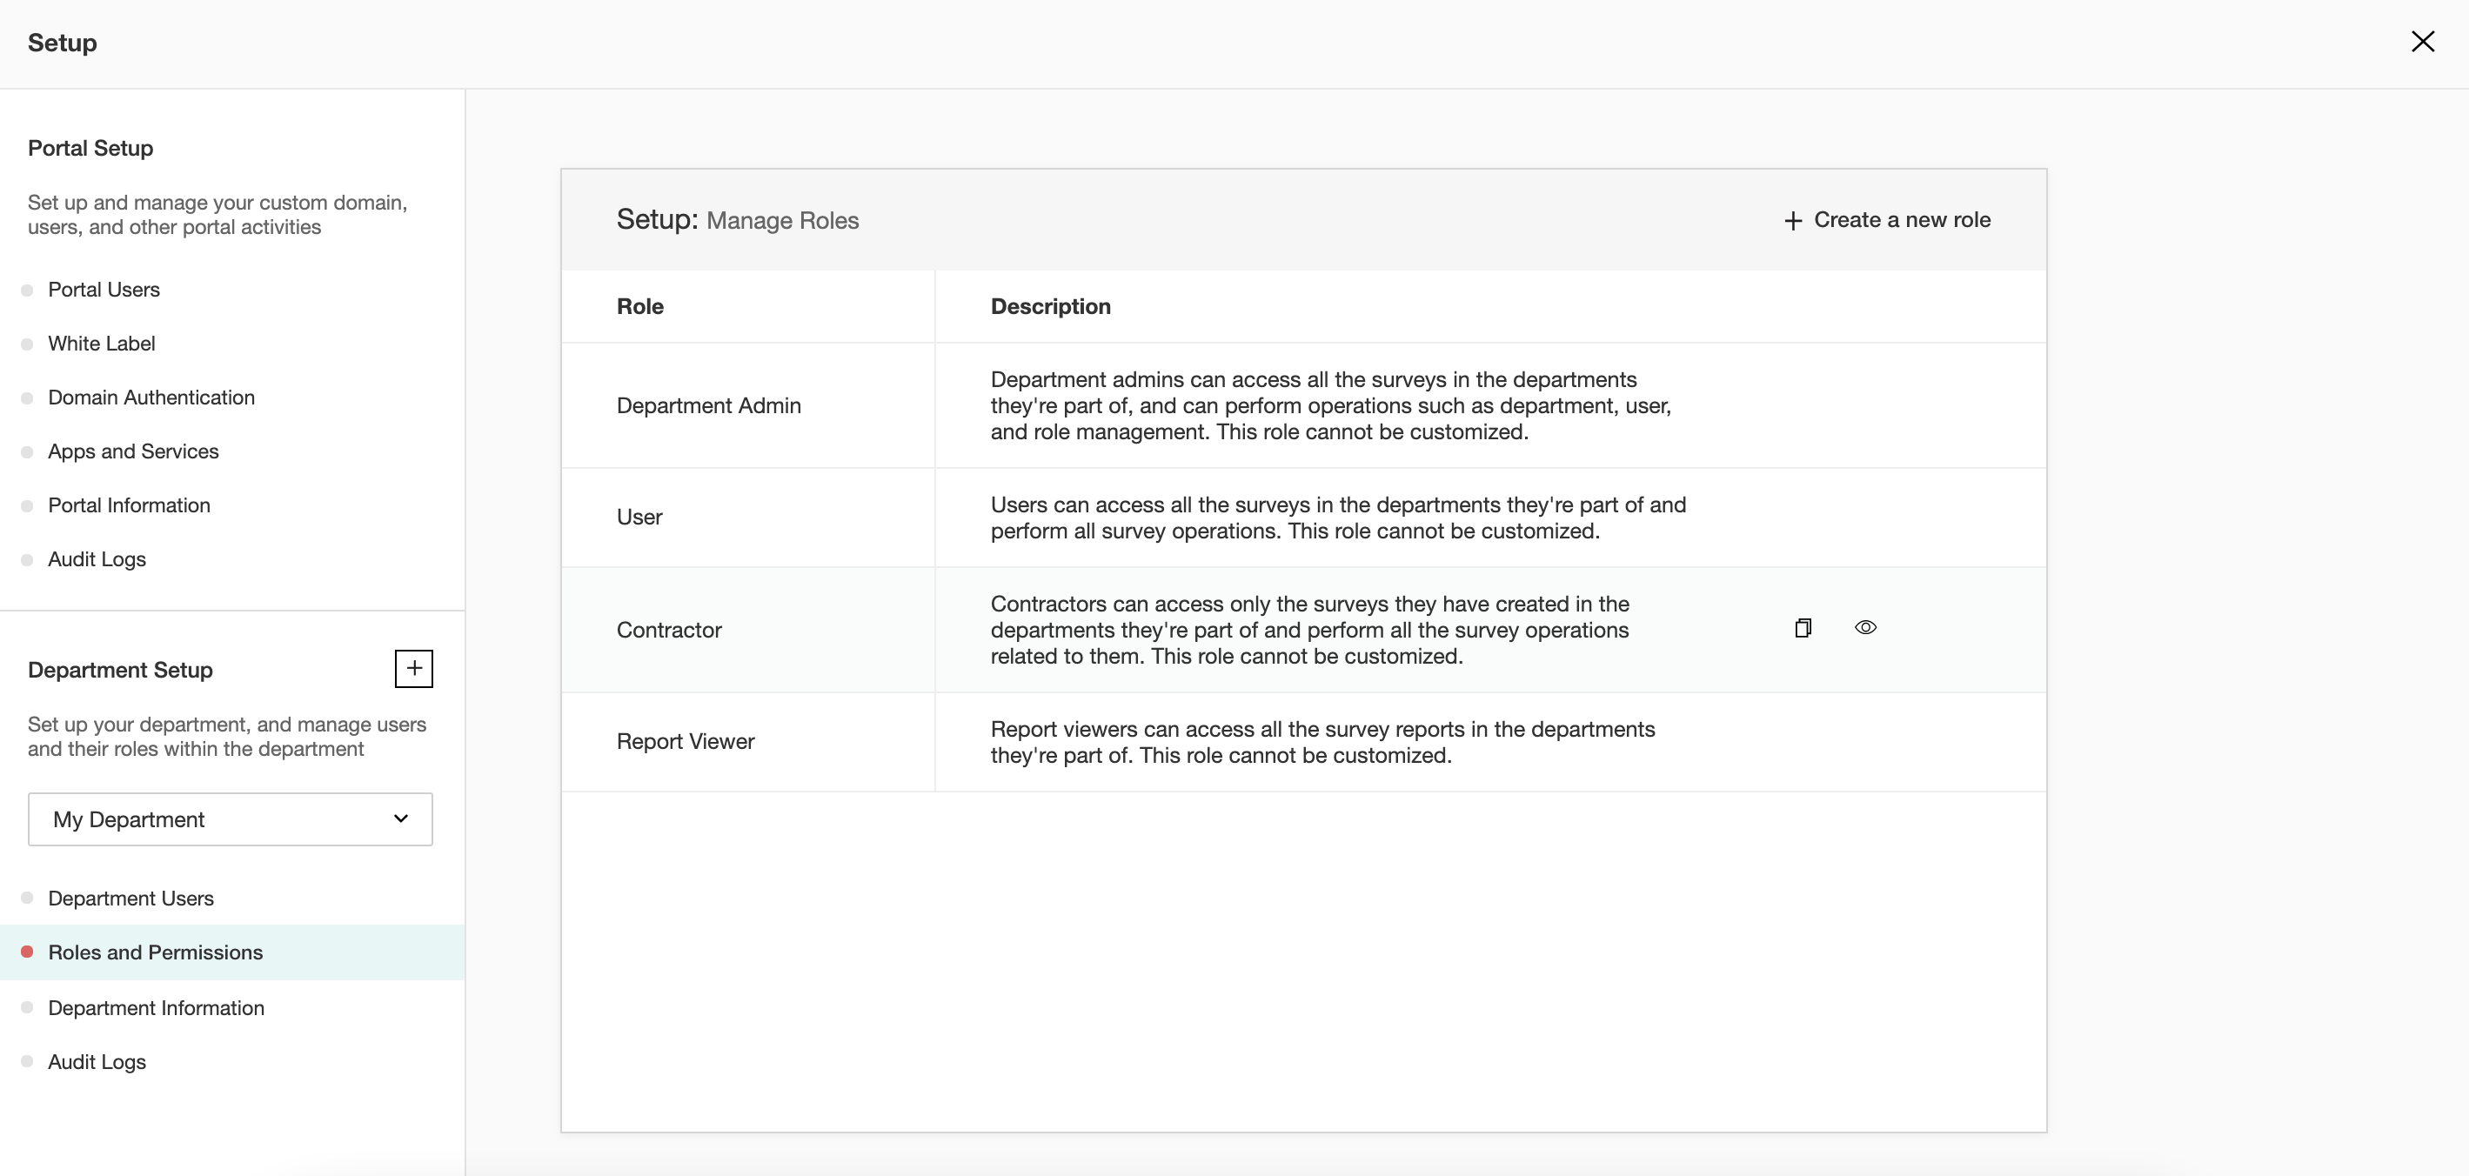Select Apps and Services

pyautogui.click(x=133, y=451)
